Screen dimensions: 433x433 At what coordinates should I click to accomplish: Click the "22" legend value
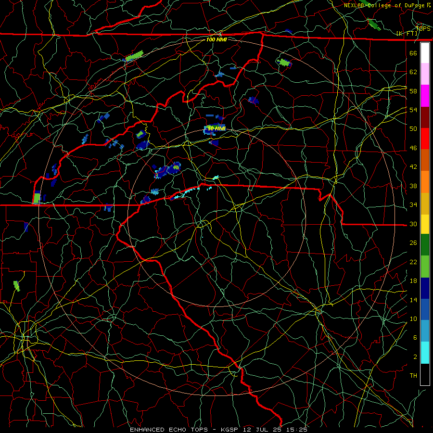pyautogui.click(x=413, y=262)
